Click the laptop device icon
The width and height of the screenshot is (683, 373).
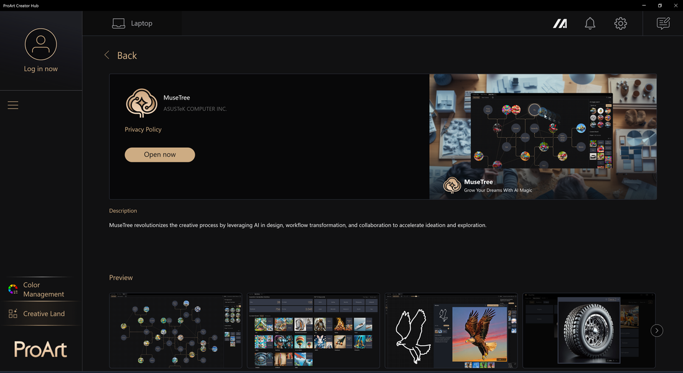click(x=118, y=24)
